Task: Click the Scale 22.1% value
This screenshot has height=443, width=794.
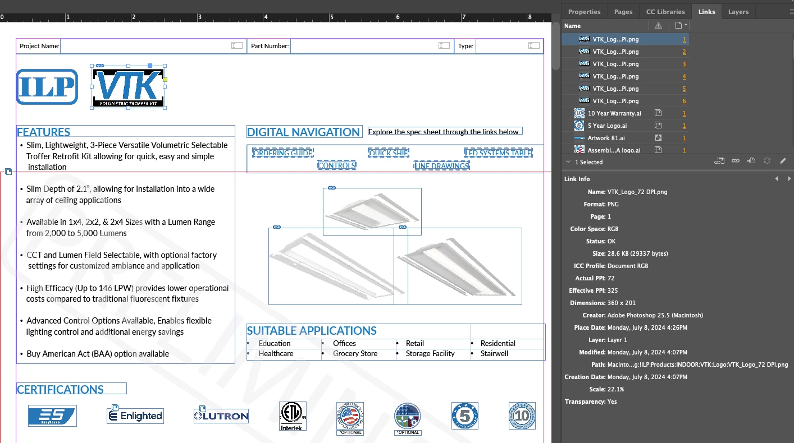Action: pos(615,389)
